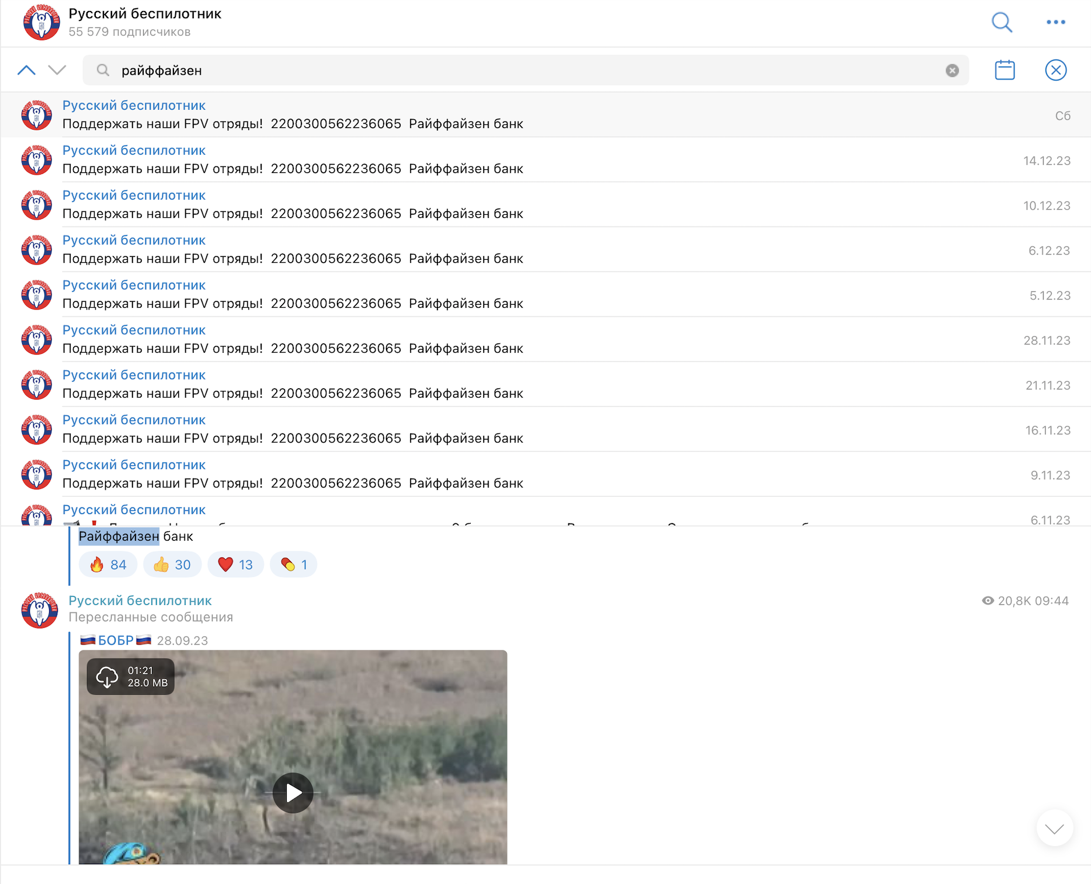Click avatar of the 28.11.23 search result
Viewport: 1091px width, 884px height.
pos(37,340)
